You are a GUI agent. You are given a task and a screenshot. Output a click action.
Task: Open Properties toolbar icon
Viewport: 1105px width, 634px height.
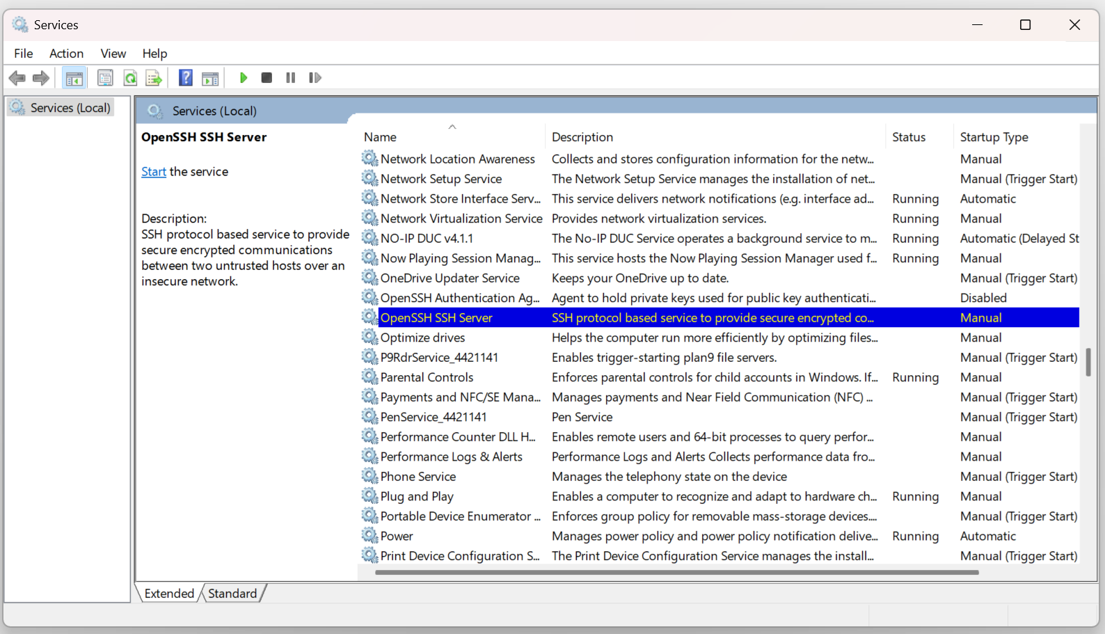coord(105,78)
